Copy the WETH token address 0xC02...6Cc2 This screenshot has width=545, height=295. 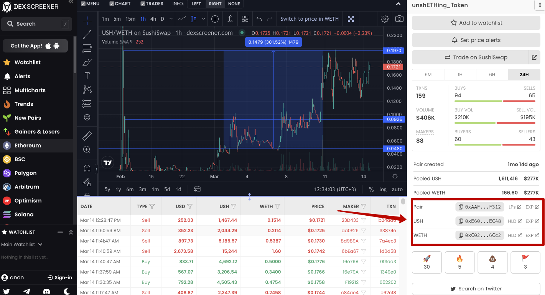pos(480,235)
